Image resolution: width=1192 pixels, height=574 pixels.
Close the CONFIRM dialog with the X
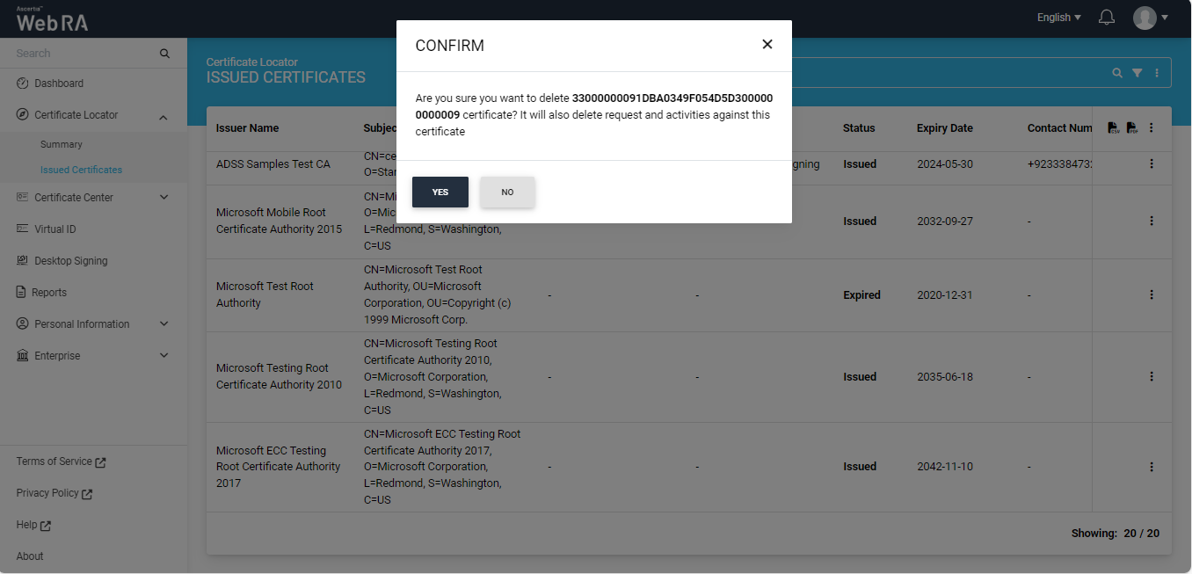767,44
